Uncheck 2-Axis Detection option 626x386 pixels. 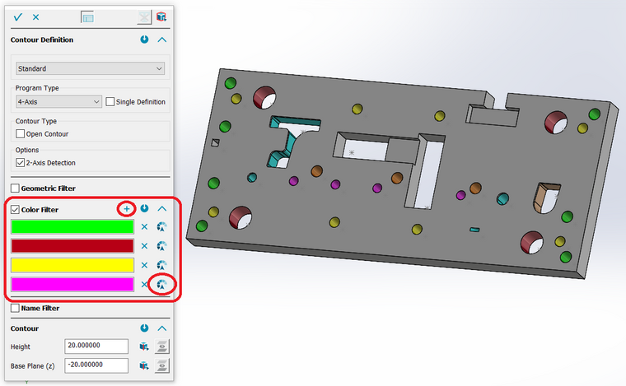21,163
